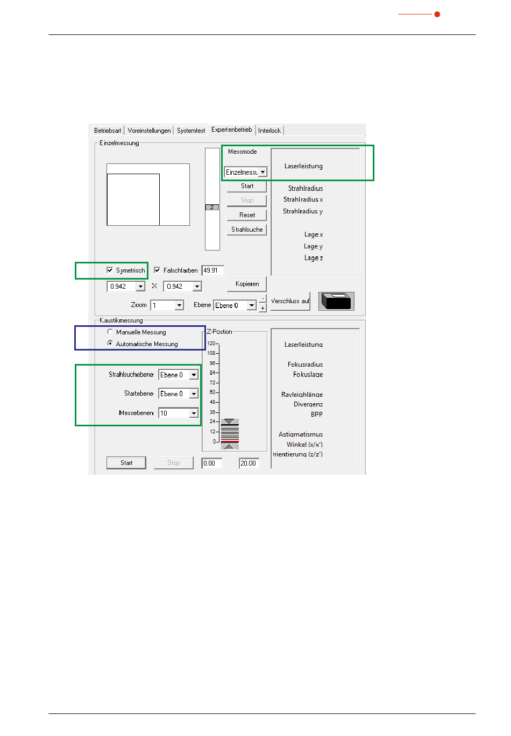
Task: Click the minus stepper beside Ebene
Action: 262,298
